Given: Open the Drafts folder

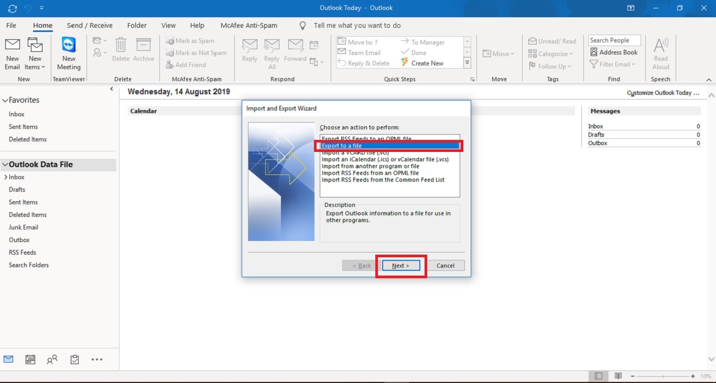Looking at the screenshot, I should 17,190.
